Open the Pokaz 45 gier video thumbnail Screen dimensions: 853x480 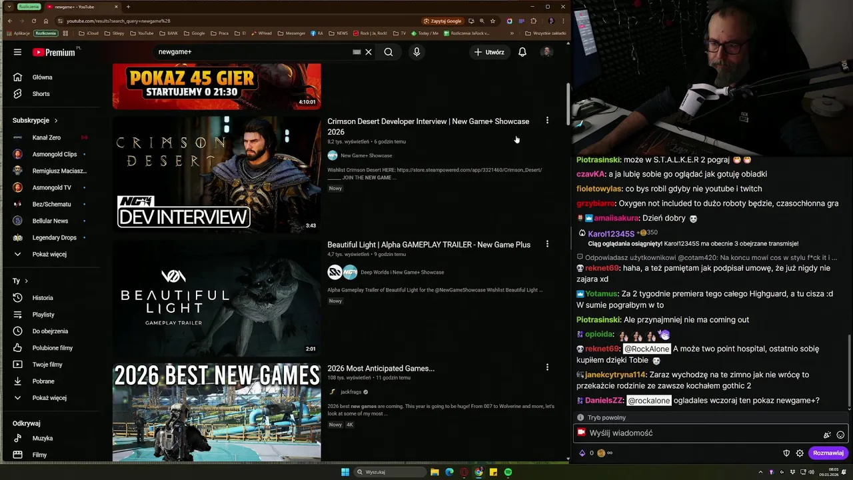pyautogui.click(x=217, y=86)
